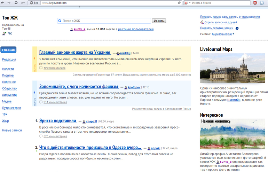Go forward with the browser forward arrow

(x=9, y=3)
